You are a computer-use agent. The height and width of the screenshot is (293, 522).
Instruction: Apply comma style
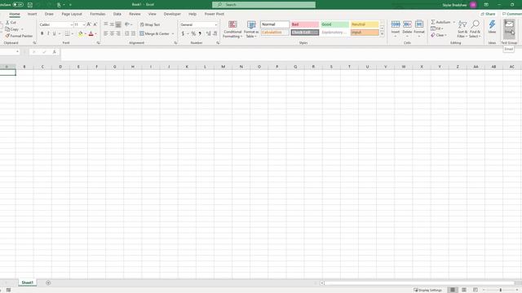(x=200, y=33)
